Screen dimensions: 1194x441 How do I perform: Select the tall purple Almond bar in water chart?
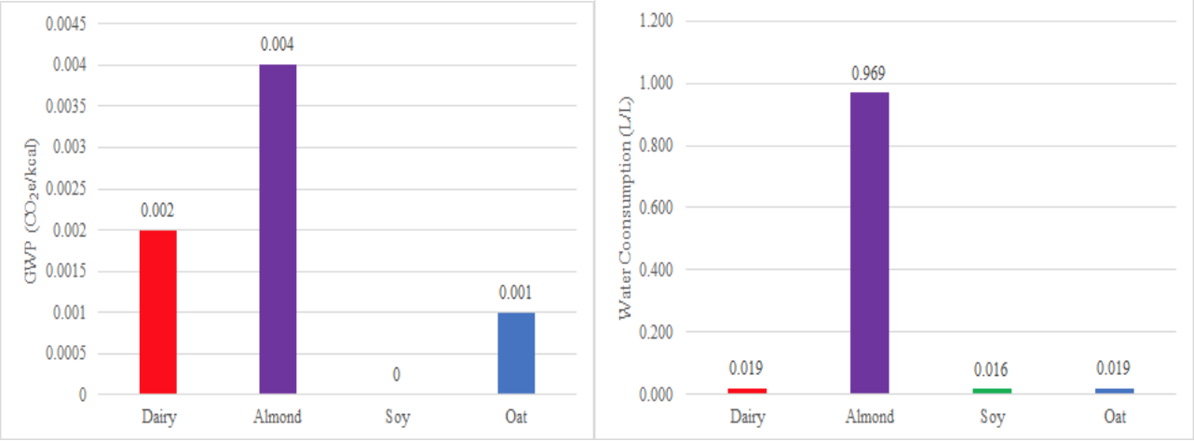(x=870, y=243)
